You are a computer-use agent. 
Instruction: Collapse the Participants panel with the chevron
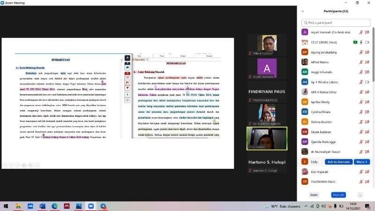coord(303,11)
